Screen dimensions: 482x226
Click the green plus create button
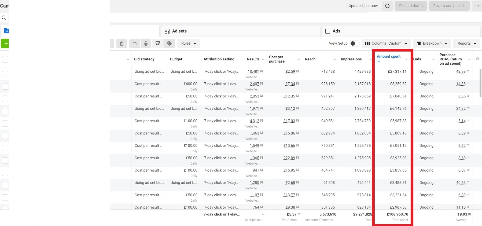[5, 43]
